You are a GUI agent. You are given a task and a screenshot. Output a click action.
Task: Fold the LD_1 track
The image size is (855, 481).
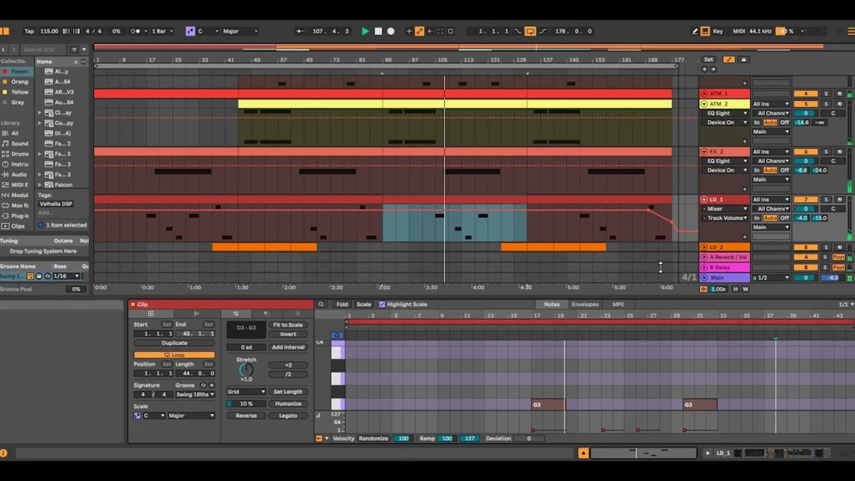click(704, 200)
